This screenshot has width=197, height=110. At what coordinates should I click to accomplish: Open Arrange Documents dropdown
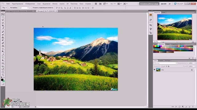click(119, 4)
